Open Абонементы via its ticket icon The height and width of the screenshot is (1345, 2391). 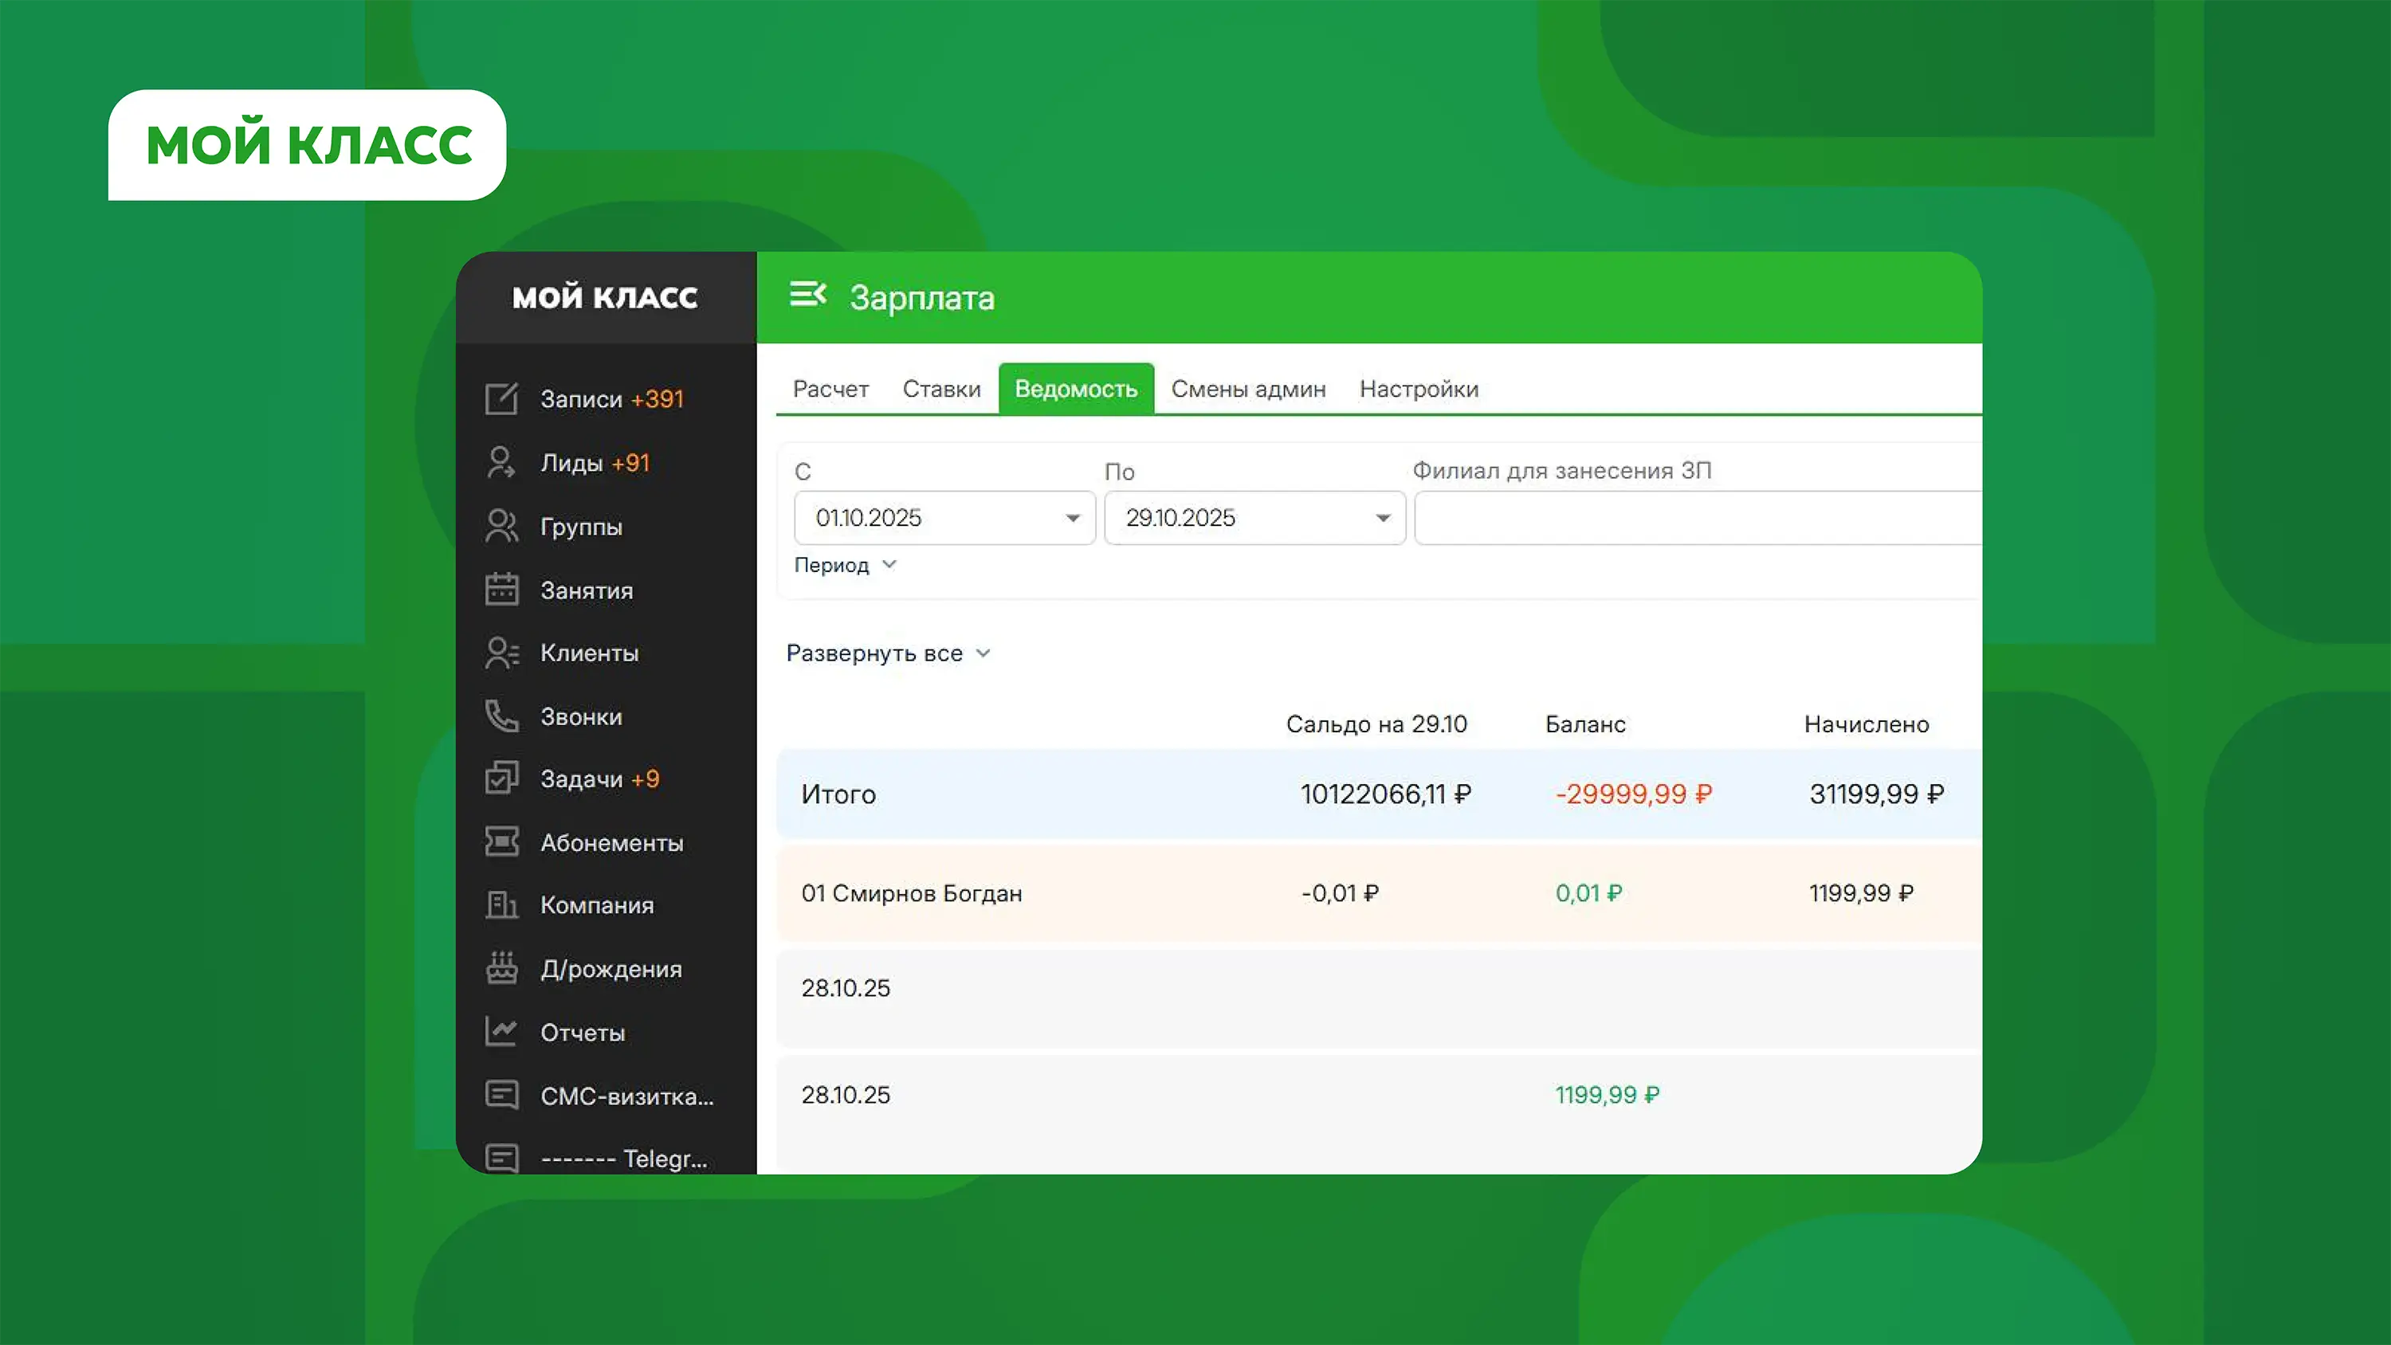click(501, 842)
